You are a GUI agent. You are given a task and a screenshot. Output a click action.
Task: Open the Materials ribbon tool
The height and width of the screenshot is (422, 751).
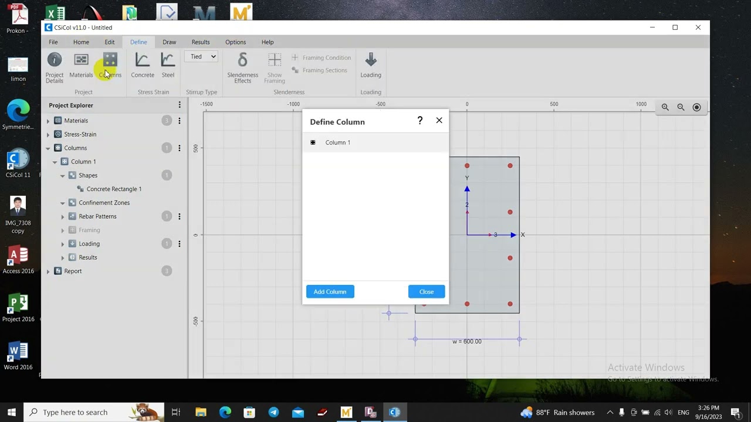click(81, 66)
